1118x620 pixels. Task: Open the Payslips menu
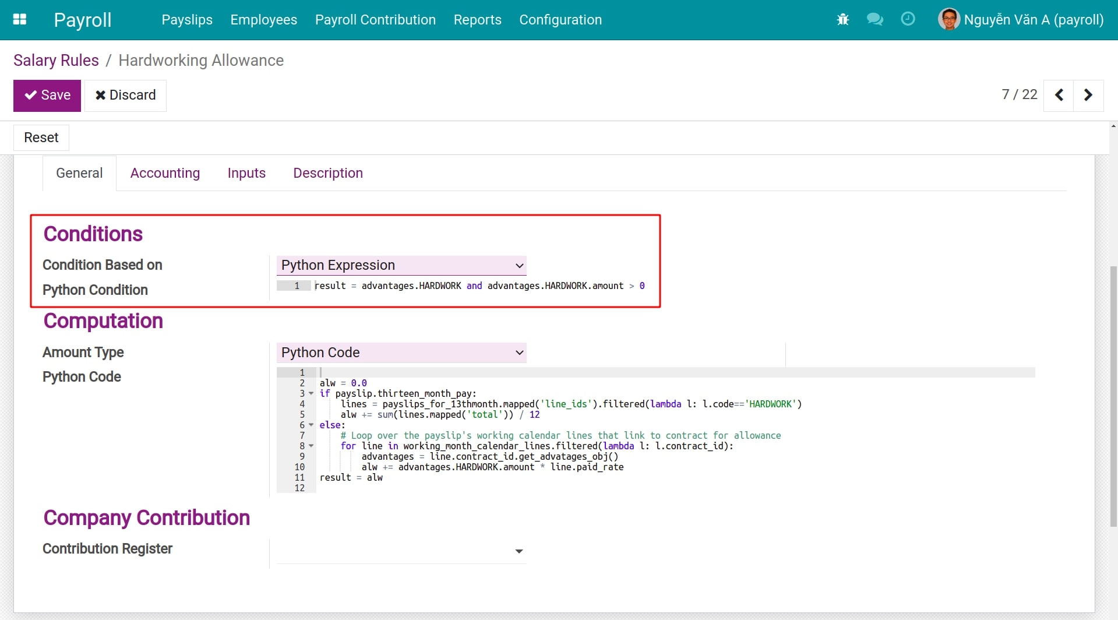[x=186, y=19]
